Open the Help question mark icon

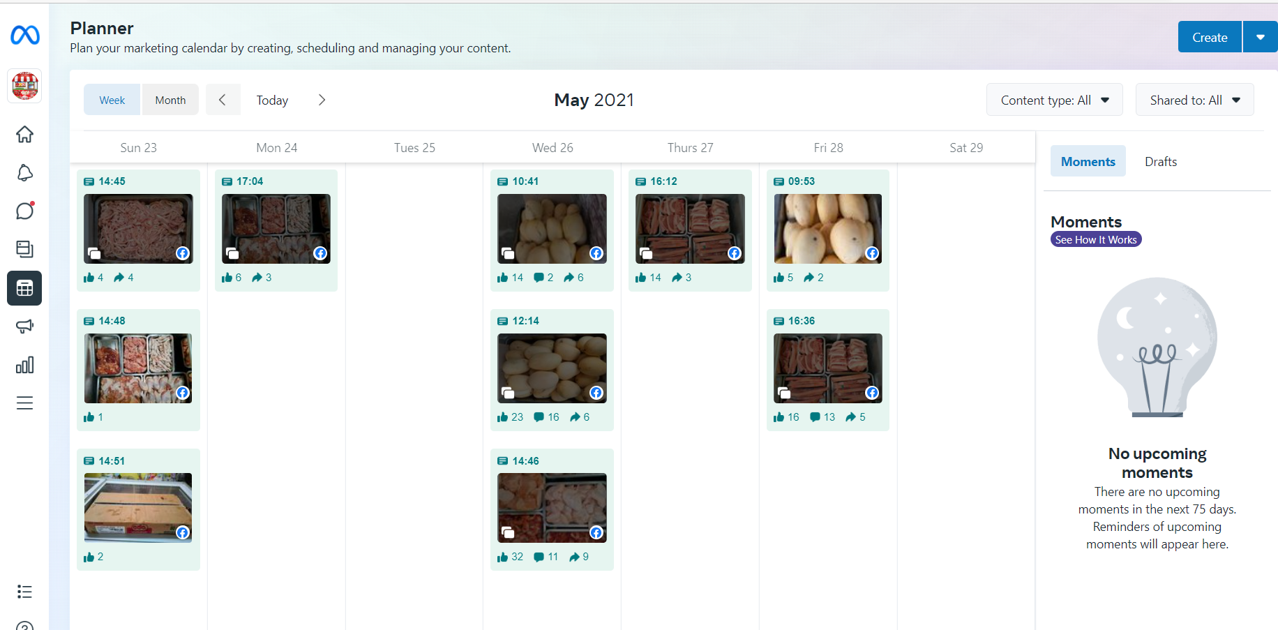click(x=24, y=626)
